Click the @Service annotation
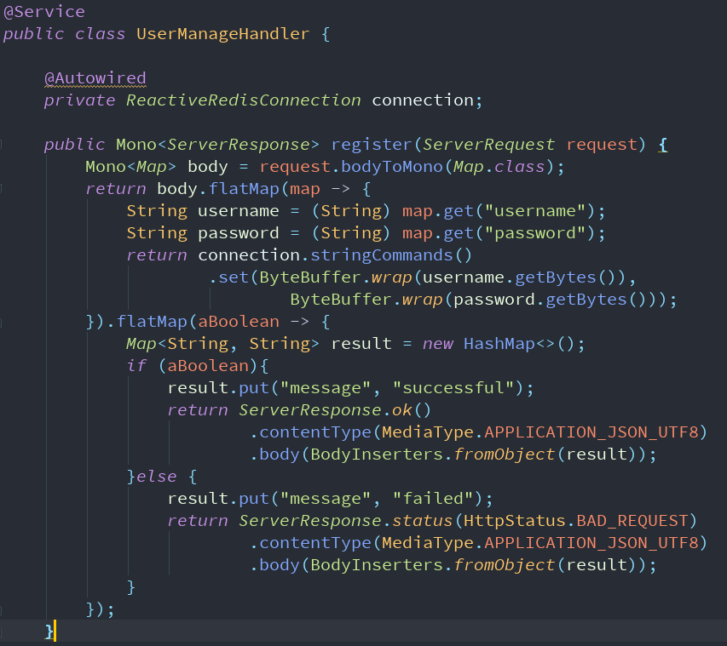The image size is (727, 646). coord(44,12)
